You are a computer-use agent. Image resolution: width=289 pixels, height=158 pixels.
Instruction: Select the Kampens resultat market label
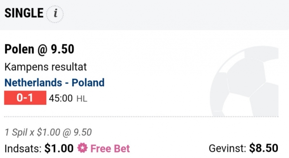click(x=45, y=67)
